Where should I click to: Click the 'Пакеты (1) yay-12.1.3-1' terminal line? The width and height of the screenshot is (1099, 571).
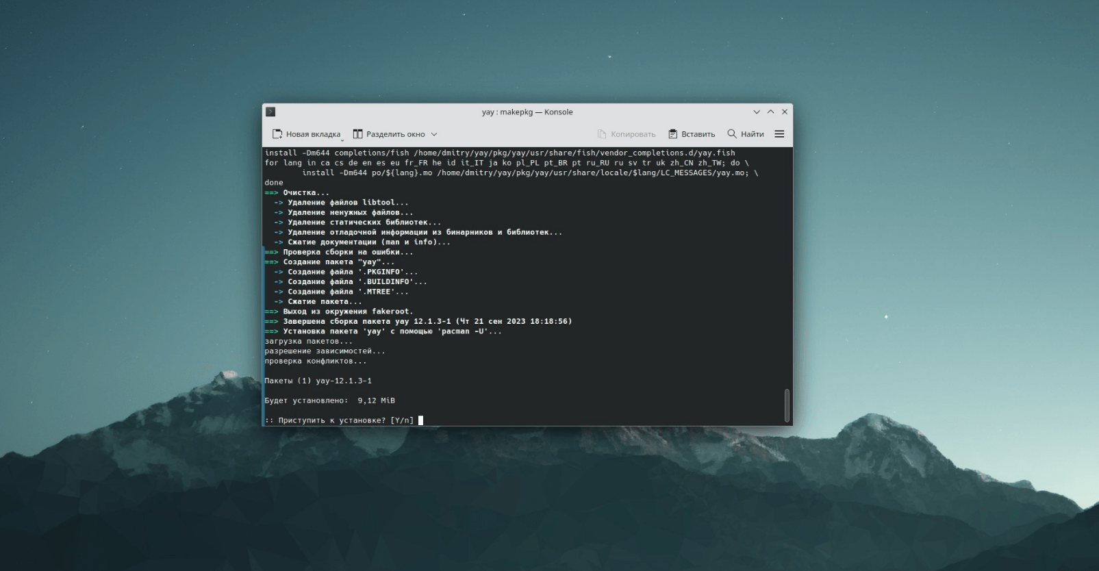(x=318, y=381)
